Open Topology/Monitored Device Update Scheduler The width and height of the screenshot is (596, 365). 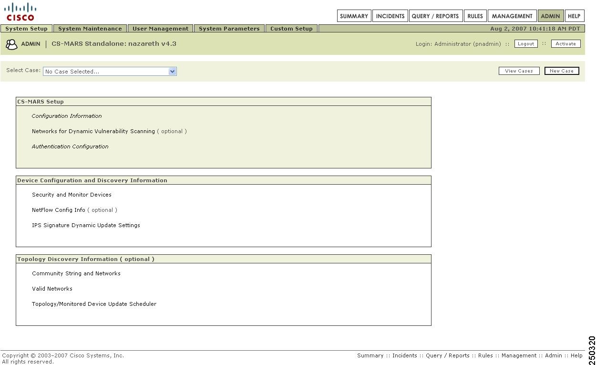pos(94,304)
